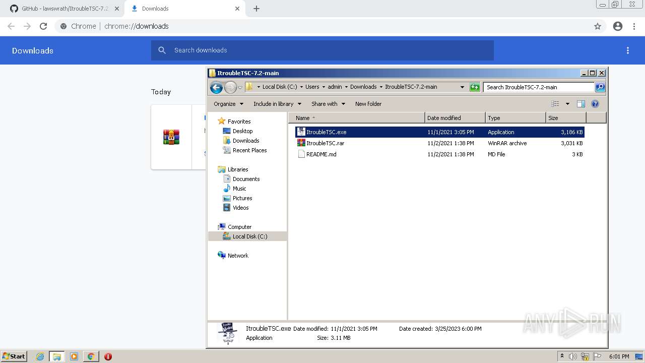
Task: Click the Change your view icon
Action: (x=555, y=104)
